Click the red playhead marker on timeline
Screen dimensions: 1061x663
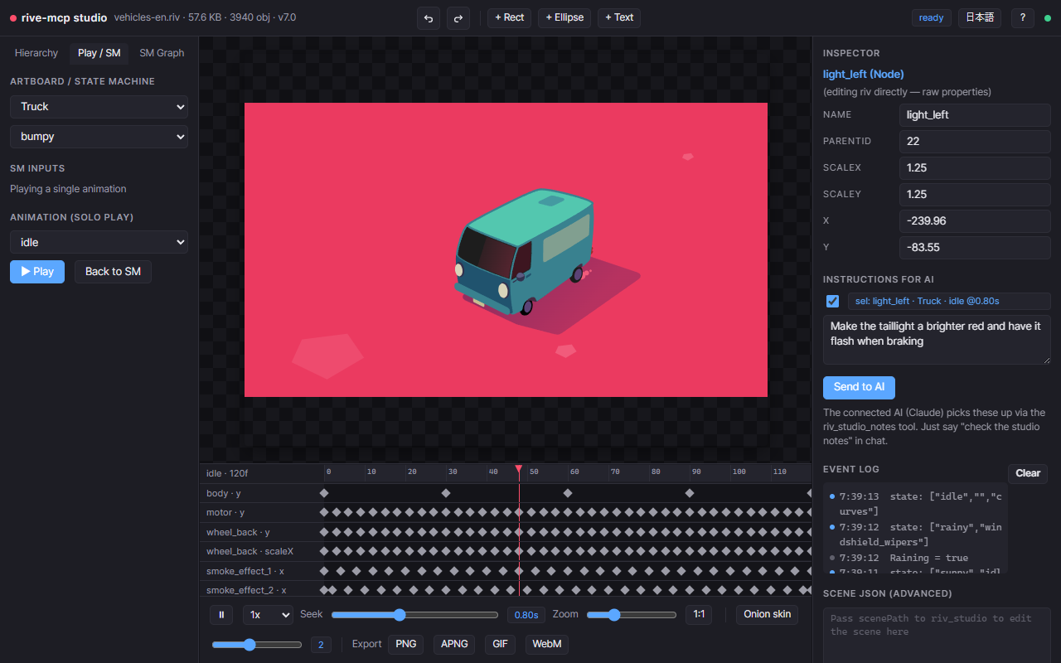tap(519, 470)
